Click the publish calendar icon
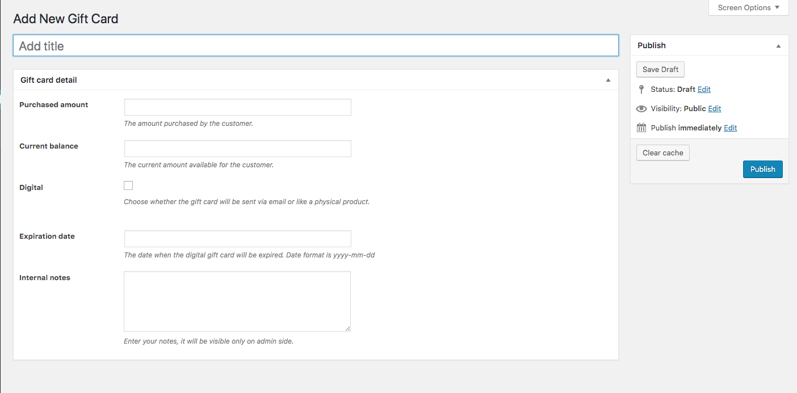Viewport: 797px width, 393px height. 641,128
